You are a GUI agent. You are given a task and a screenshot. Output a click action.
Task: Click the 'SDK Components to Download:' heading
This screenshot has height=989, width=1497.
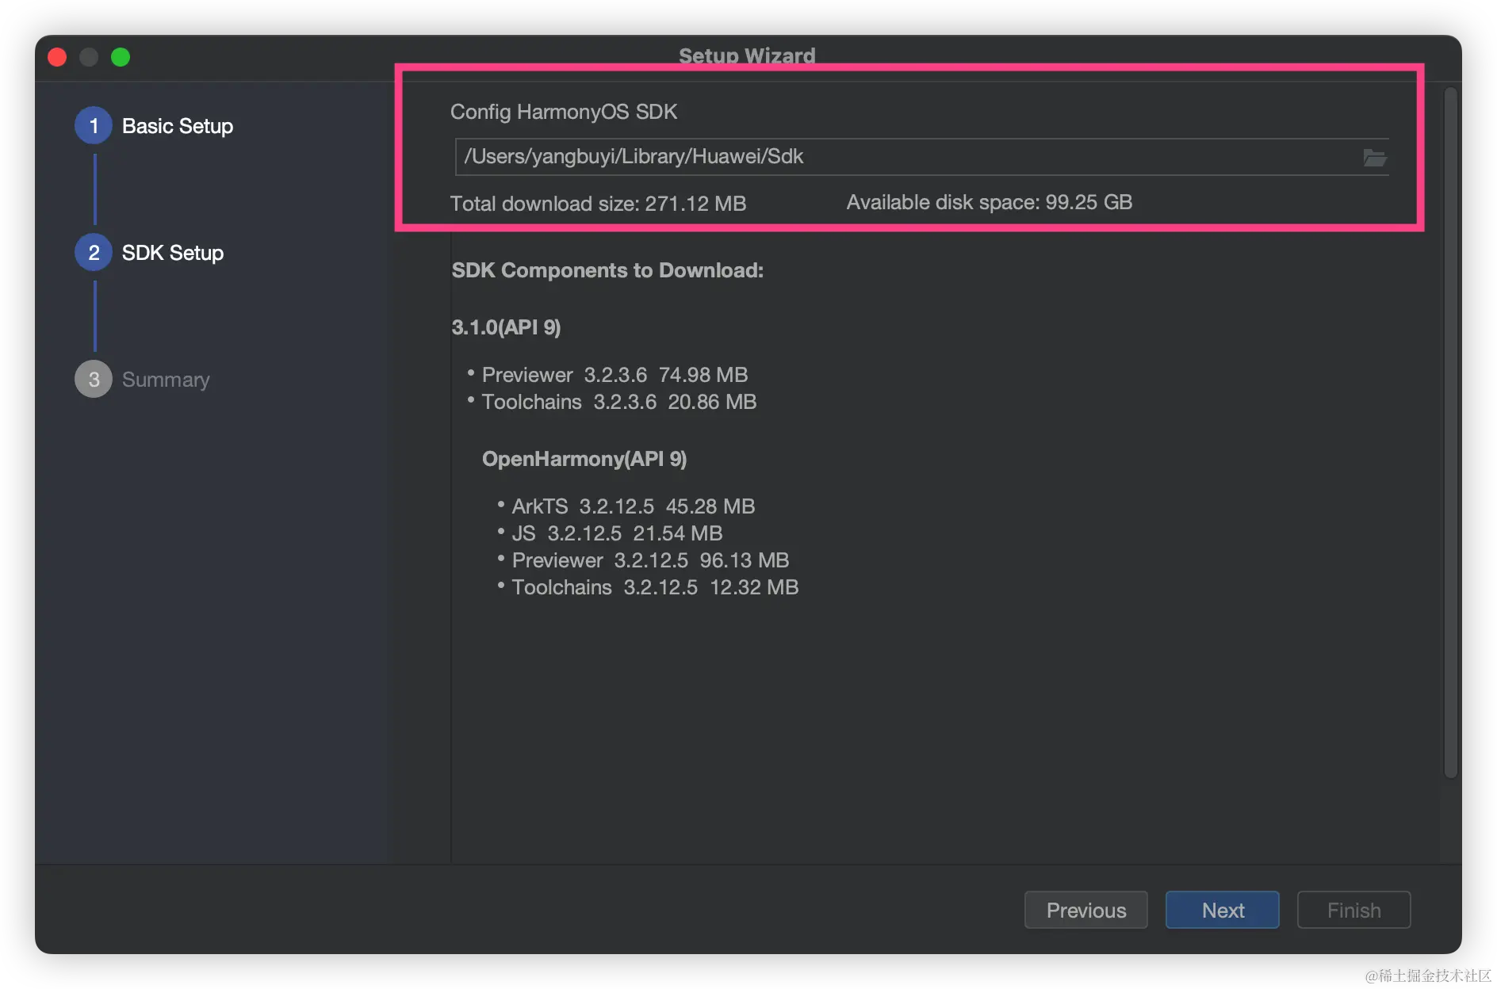607,270
